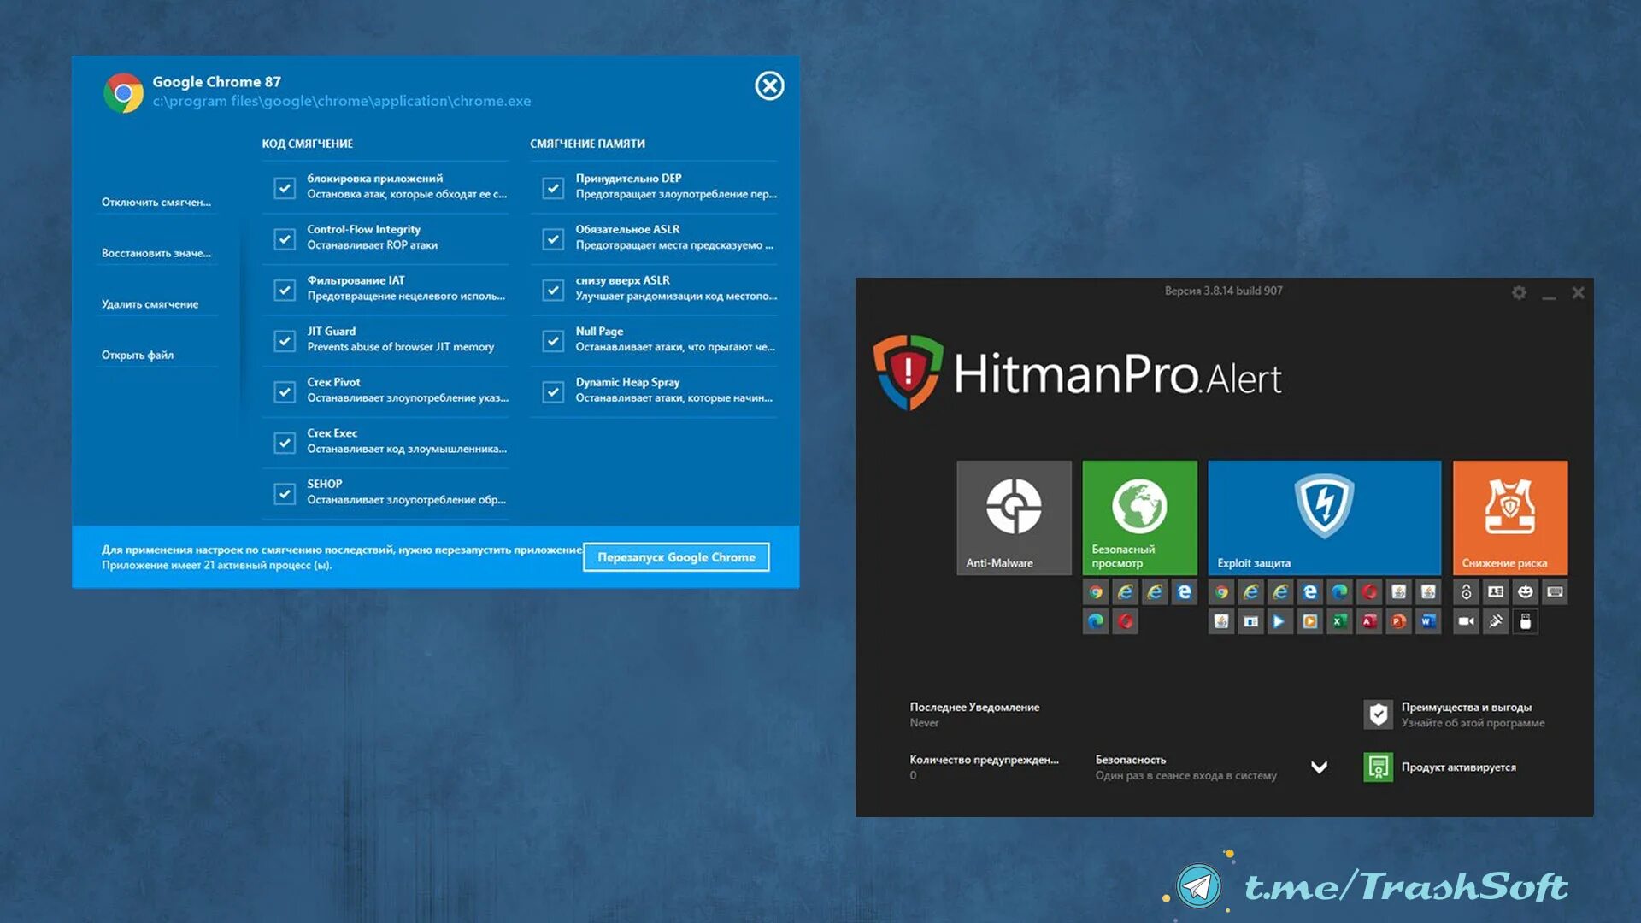The height and width of the screenshot is (923, 1641).
Task: Click first Java icon under Exploit защита
Action: 1398,591
